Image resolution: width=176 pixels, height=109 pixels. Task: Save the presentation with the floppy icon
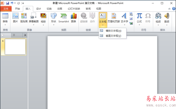coord(8,3)
